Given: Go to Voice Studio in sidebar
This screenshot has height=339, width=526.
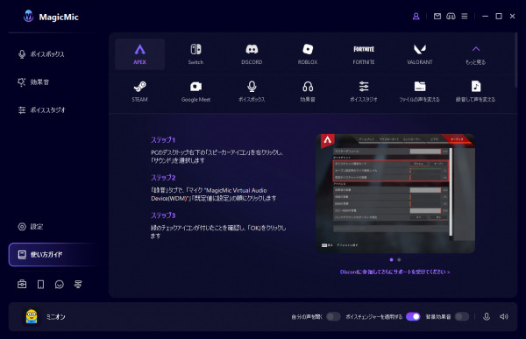Looking at the screenshot, I should tap(41, 110).
